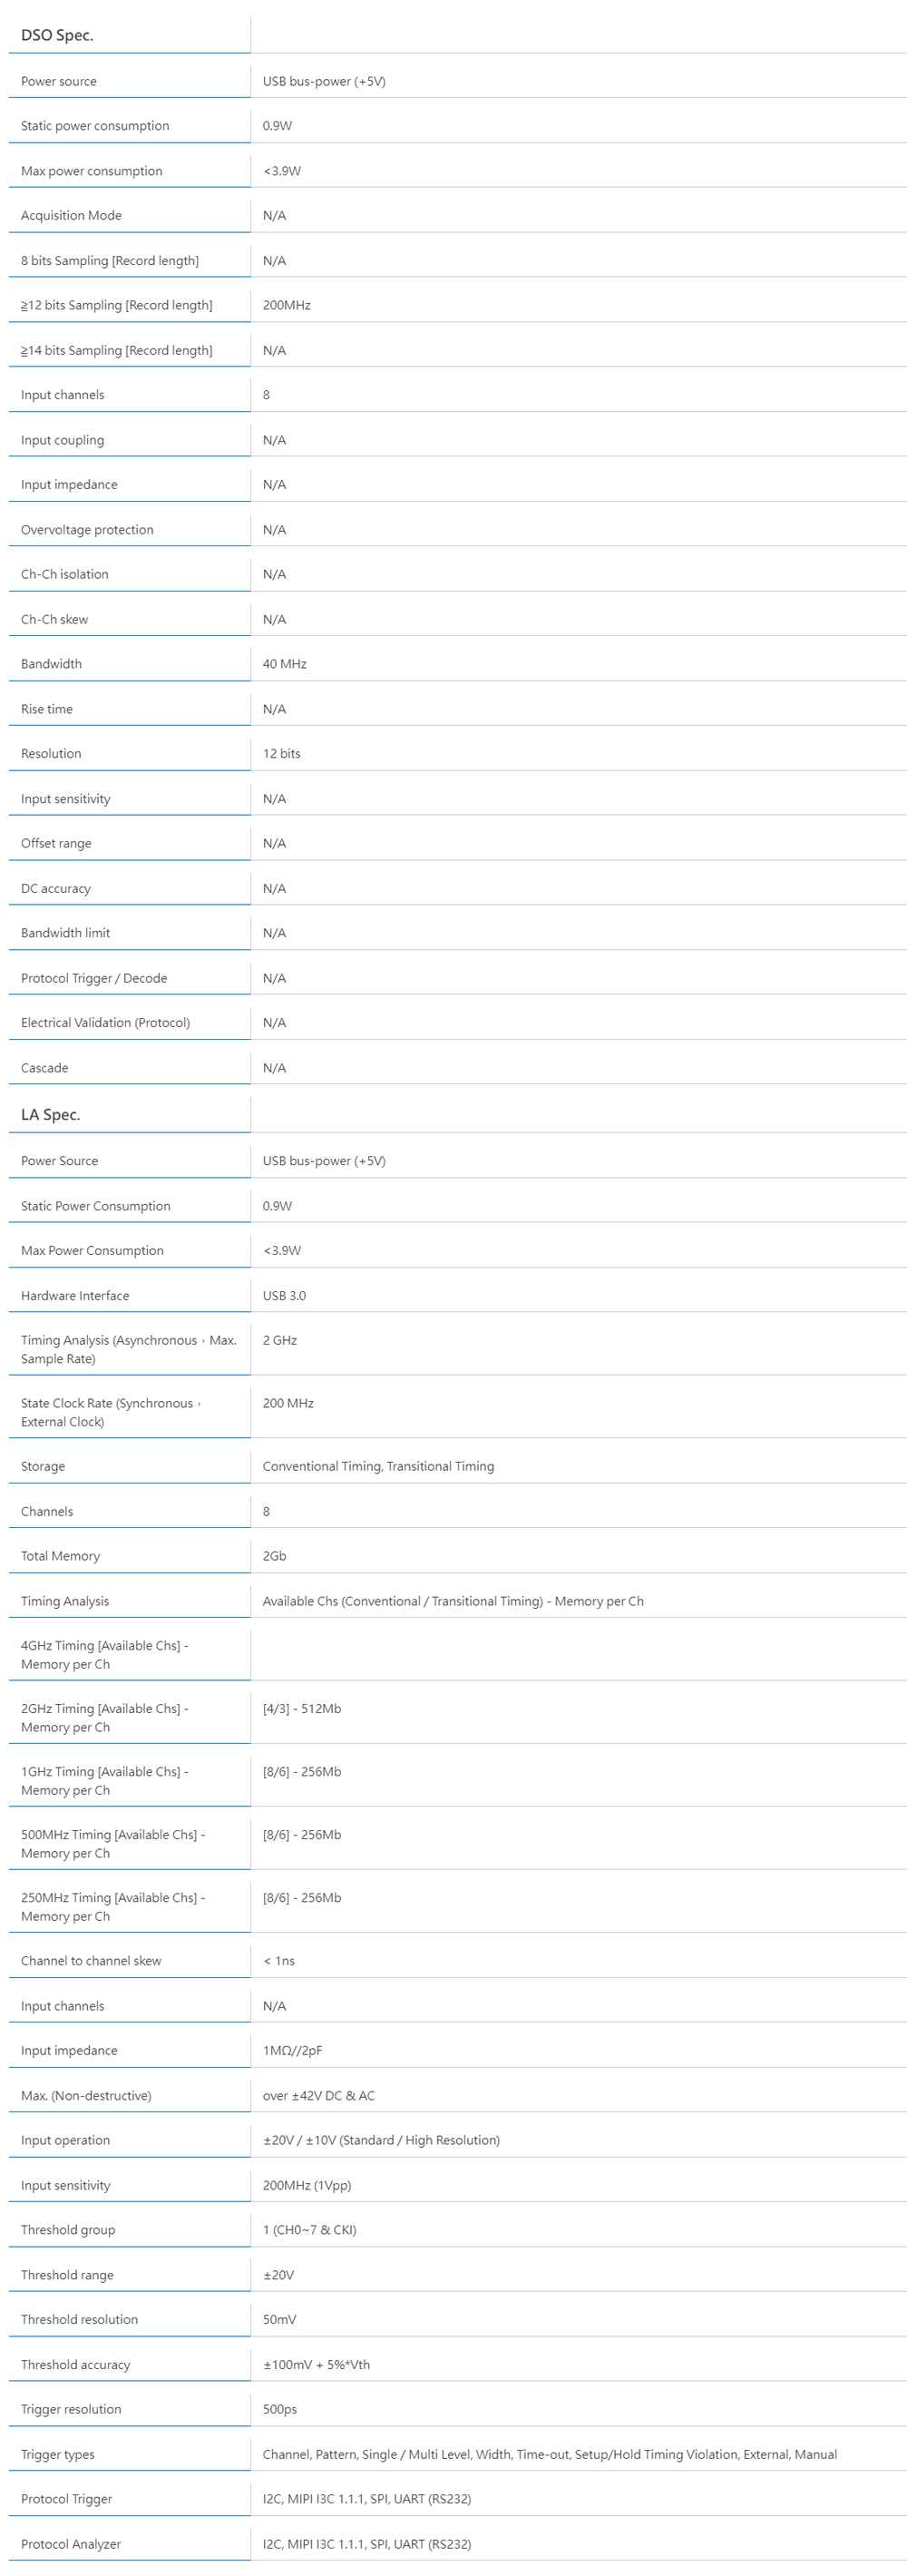Click the Protocol Trigger / Decode label
The image size is (907, 2576).
[x=94, y=978]
